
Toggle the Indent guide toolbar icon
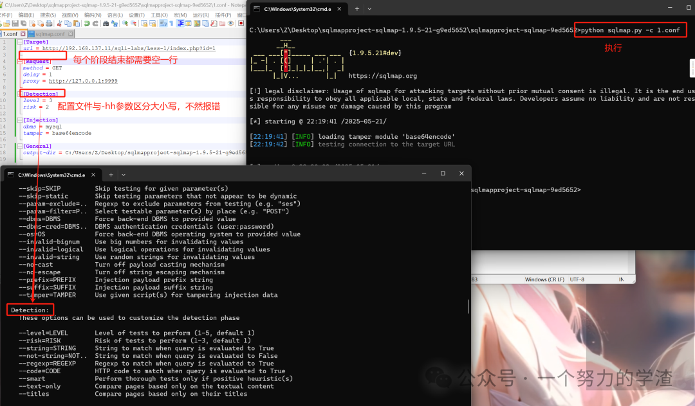[180, 23]
